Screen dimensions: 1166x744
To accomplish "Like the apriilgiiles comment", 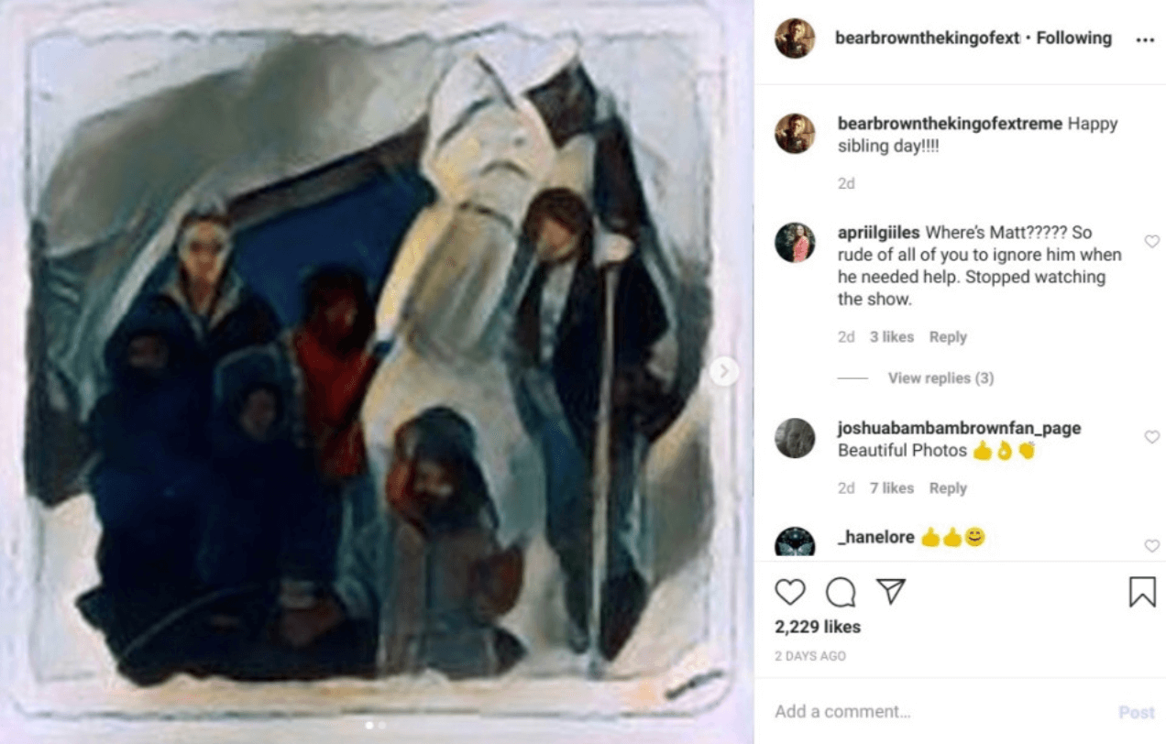I will pos(1152,242).
